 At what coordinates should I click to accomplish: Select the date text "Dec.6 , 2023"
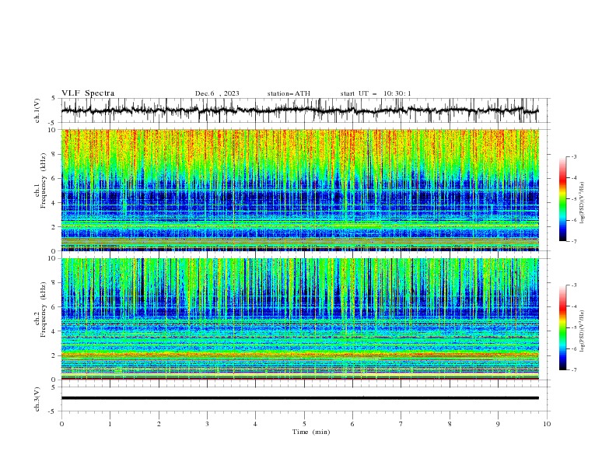tap(217, 93)
